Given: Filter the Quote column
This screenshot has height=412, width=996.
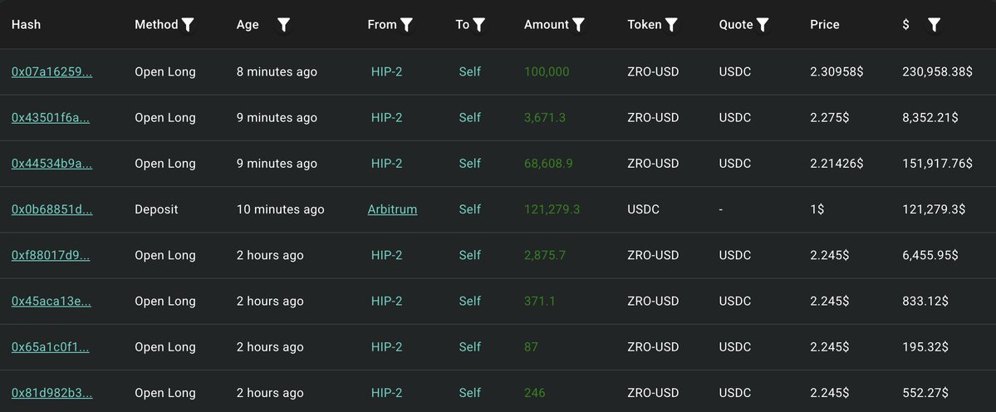Looking at the screenshot, I should click(763, 25).
